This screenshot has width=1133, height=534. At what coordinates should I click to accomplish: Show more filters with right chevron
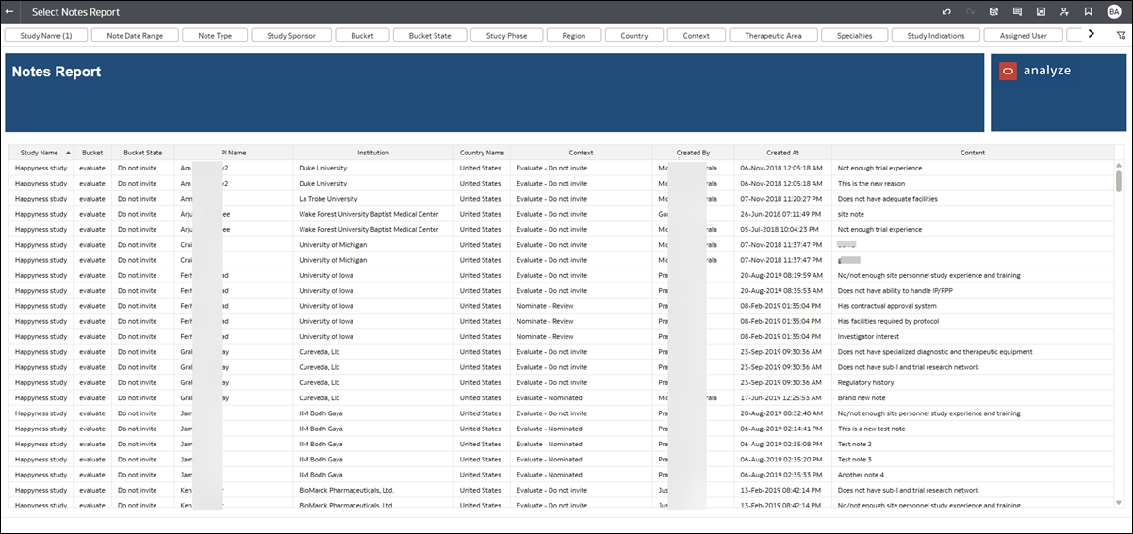tap(1092, 34)
